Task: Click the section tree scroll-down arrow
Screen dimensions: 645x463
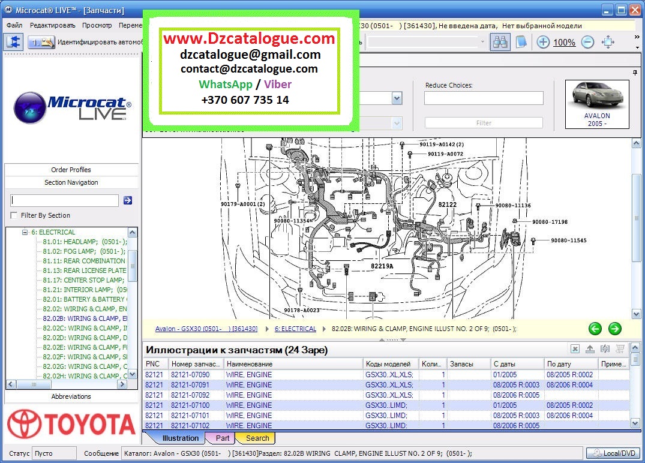Action: click(x=132, y=374)
